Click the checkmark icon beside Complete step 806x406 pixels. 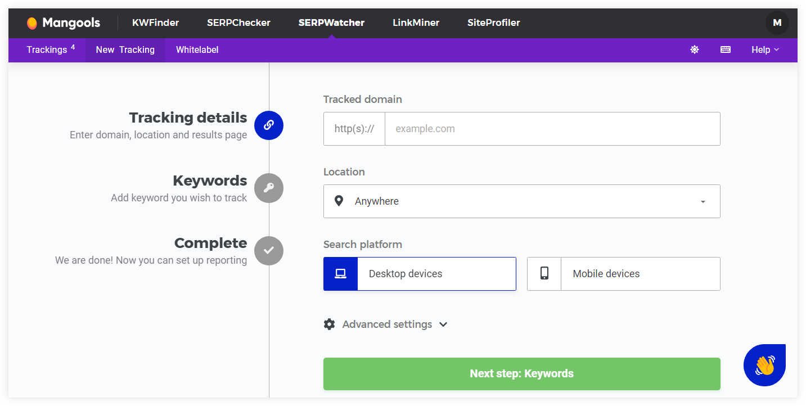(269, 251)
